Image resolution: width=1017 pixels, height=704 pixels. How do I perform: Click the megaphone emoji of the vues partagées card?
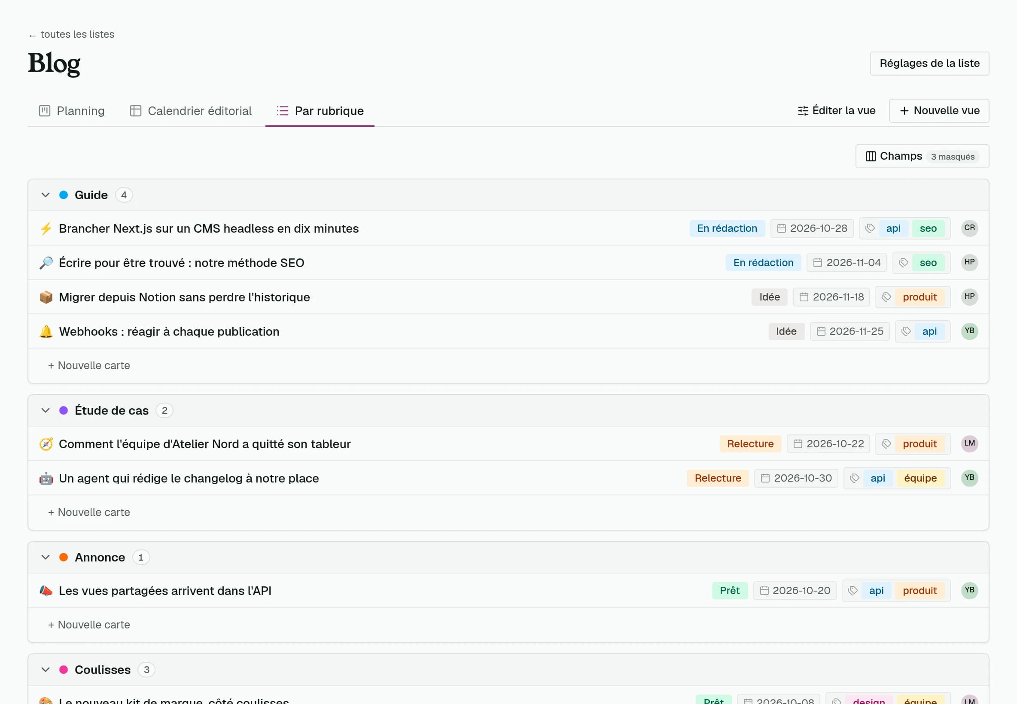[46, 591]
